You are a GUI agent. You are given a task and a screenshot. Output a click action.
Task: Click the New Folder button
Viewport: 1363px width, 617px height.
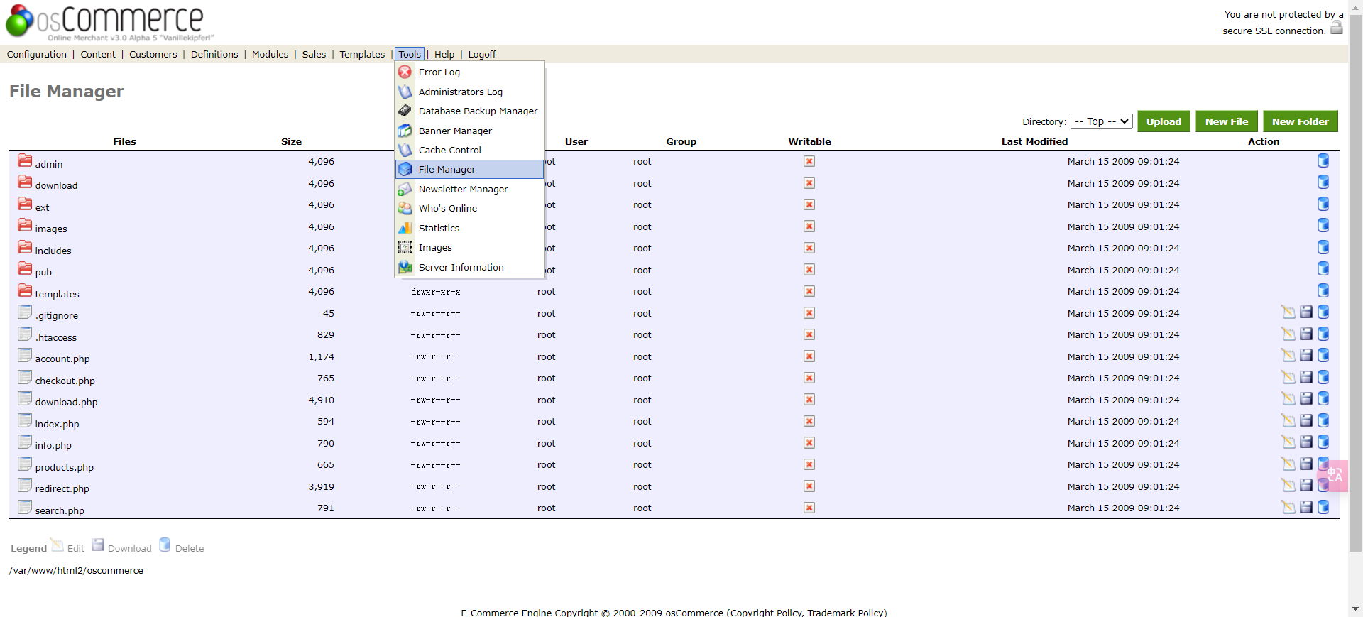click(x=1301, y=121)
